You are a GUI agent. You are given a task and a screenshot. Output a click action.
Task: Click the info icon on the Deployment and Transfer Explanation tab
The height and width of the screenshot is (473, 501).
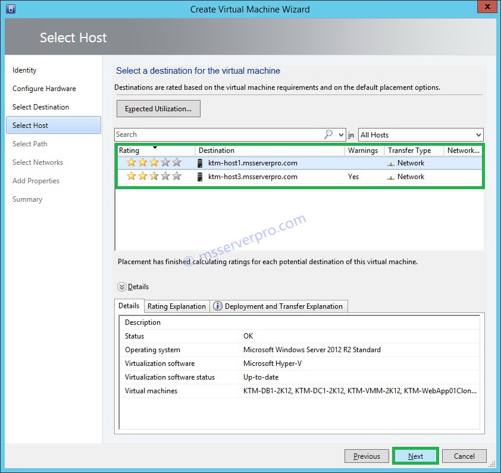click(x=218, y=306)
